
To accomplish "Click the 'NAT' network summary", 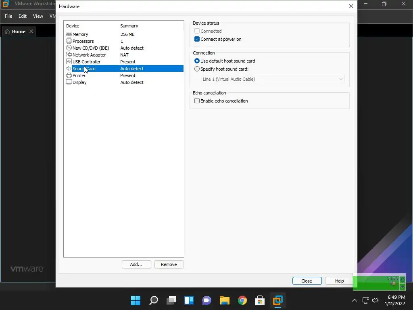I will pos(124,55).
